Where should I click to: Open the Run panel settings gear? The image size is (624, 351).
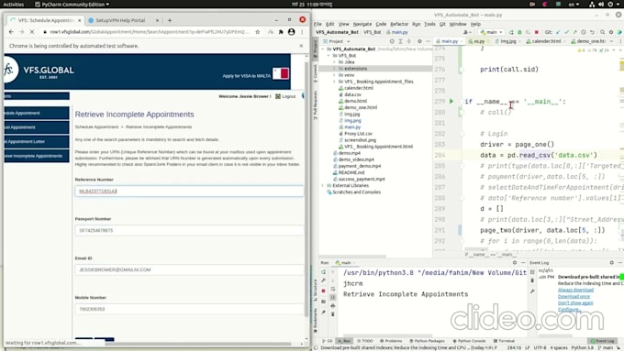(x=515, y=263)
